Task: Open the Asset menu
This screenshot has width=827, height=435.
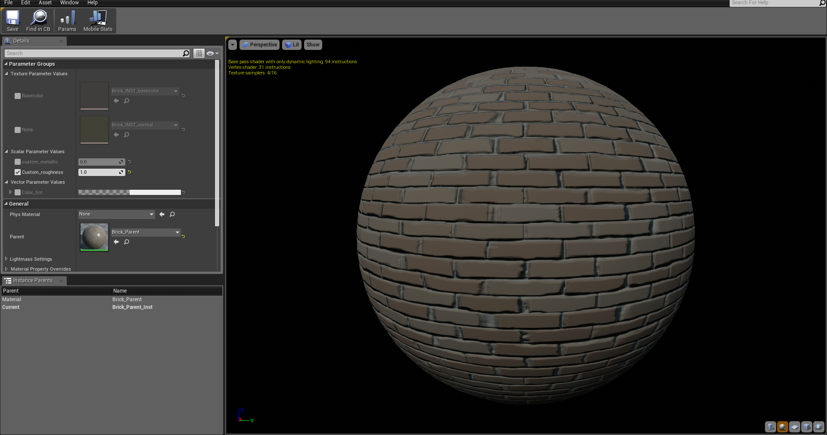Action: coord(45,3)
